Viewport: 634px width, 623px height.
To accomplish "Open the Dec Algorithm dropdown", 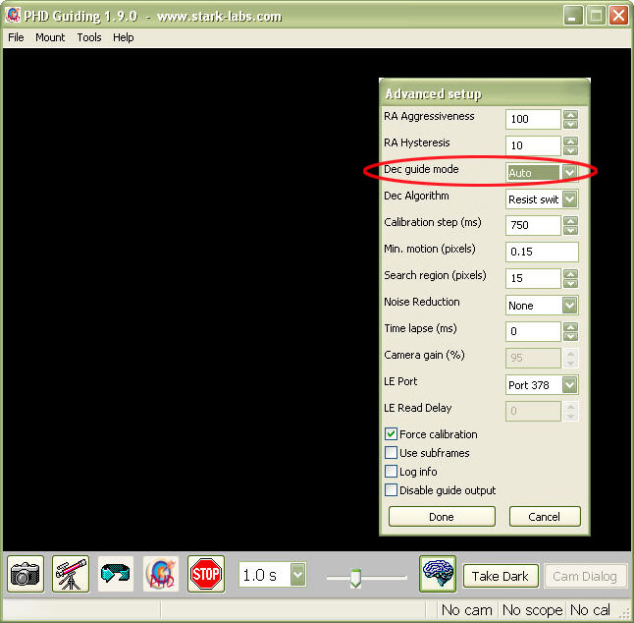I will click(569, 198).
